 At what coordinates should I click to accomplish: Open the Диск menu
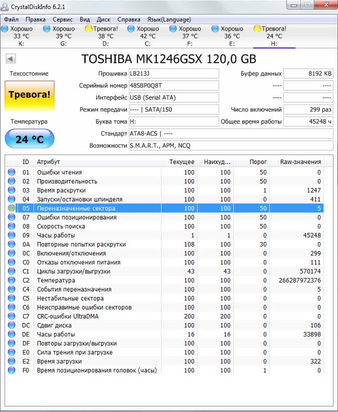tap(103, 20)
